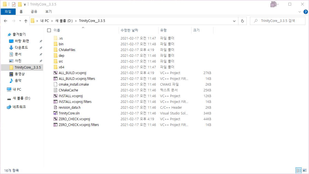Open the 홈 ribbon tab
Viewport: 309px width, 174px height.
tap(21, 12)
